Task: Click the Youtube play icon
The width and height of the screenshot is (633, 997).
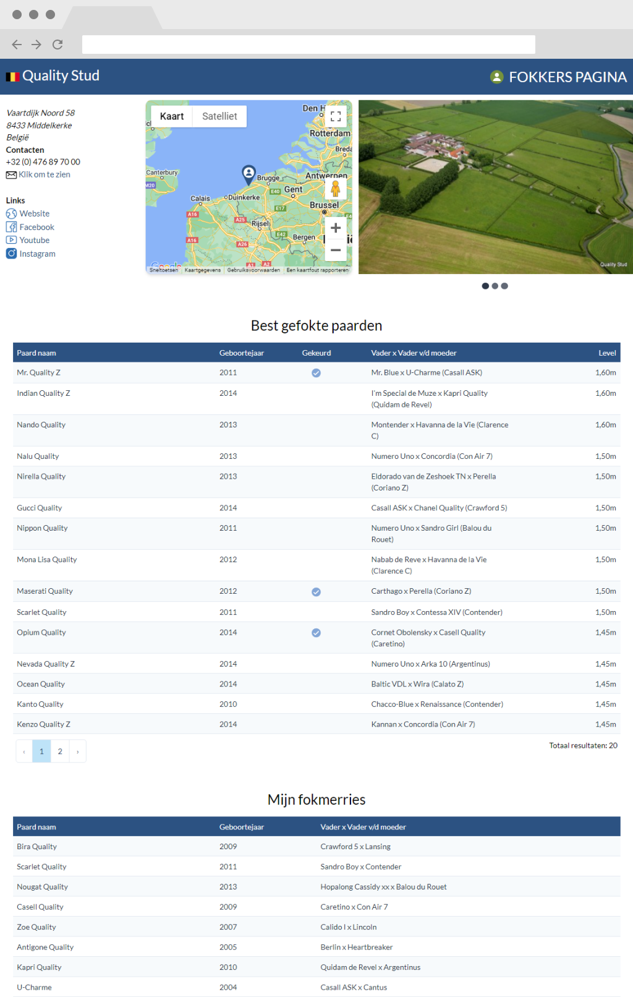Action: [x=11, y=240]
